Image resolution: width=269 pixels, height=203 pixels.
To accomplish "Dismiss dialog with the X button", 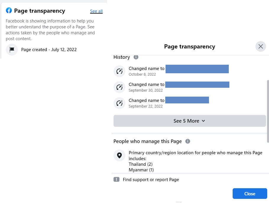I will 261,46.
